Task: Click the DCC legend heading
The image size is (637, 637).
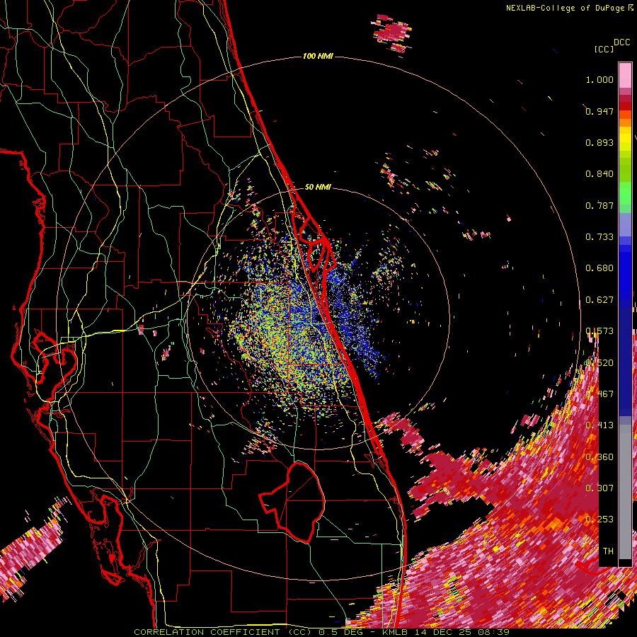Action: pyautogui.click(x=621, y=42)
